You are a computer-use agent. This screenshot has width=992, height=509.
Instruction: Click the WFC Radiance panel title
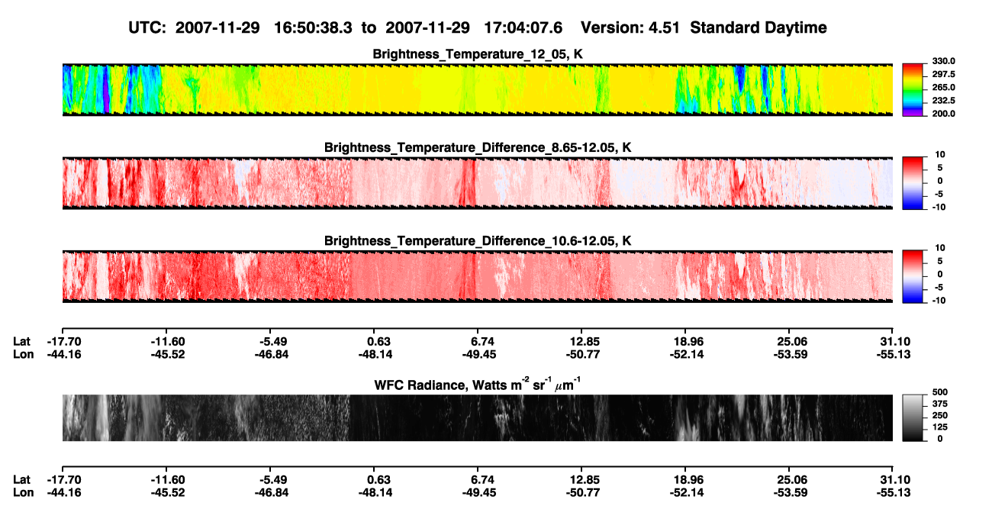[x=478, y=385]
